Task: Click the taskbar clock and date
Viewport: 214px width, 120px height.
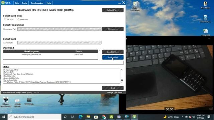Action: coord(201,117)
